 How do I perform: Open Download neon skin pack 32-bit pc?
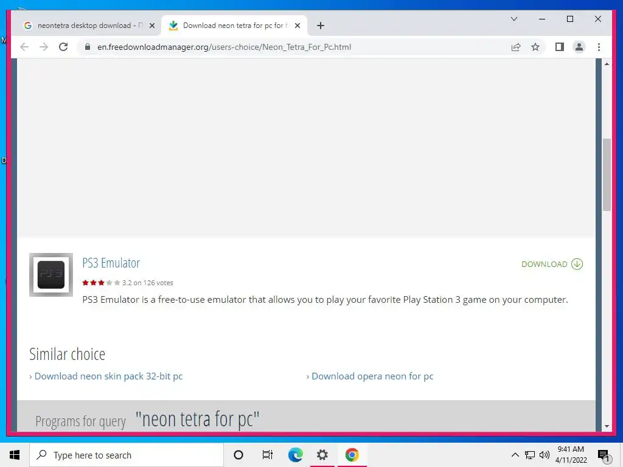tap(108, 376)
